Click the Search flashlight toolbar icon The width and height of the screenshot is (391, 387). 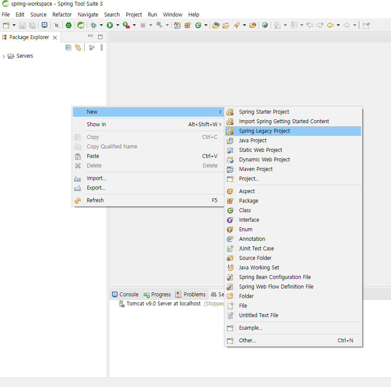pyautogui.click(x=237, y=25)
